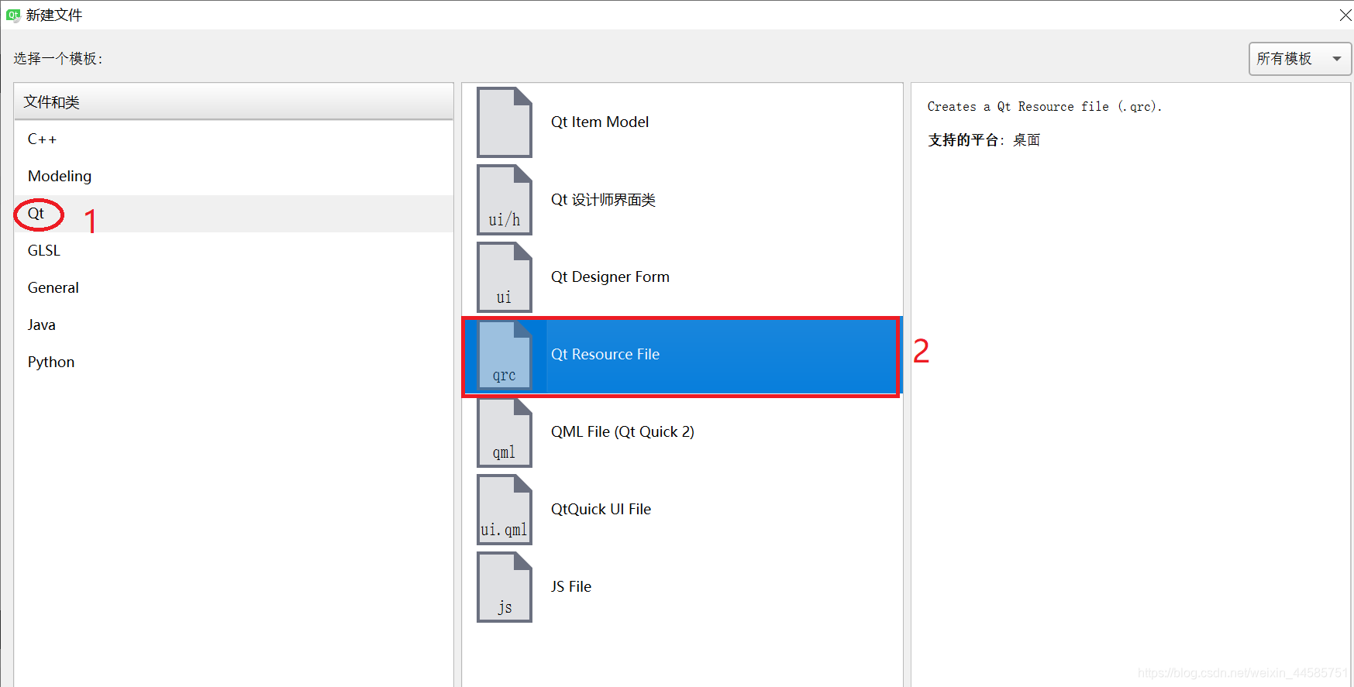Select the Python category
Image resolution: width=1354 pixels, height=687 pixels.
pos(233,362)
